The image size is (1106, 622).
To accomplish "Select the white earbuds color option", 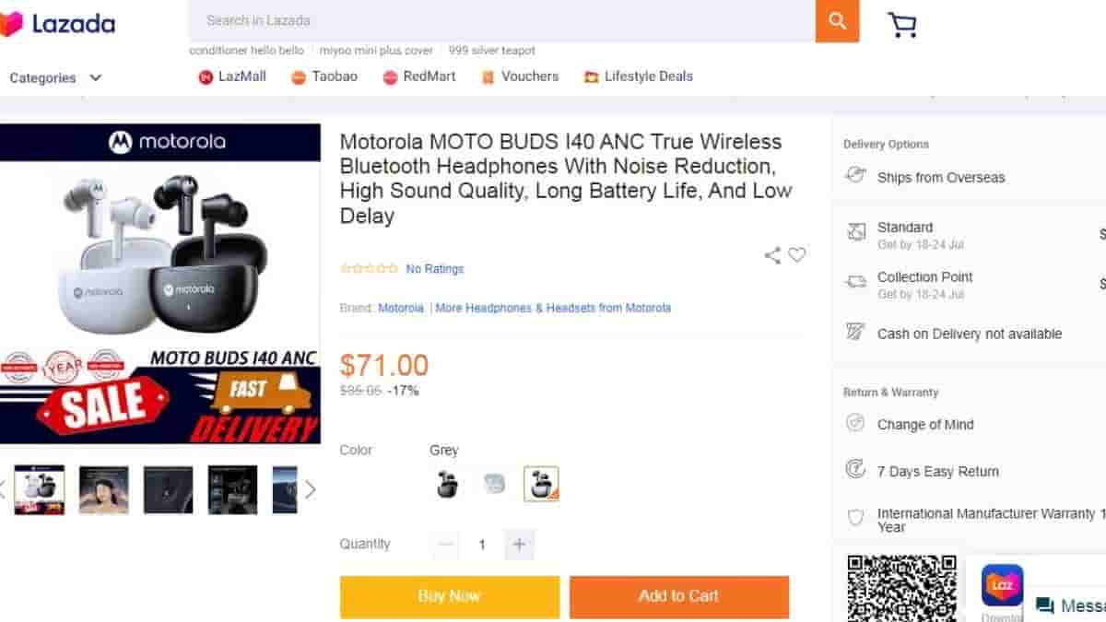I will [494, 484].
